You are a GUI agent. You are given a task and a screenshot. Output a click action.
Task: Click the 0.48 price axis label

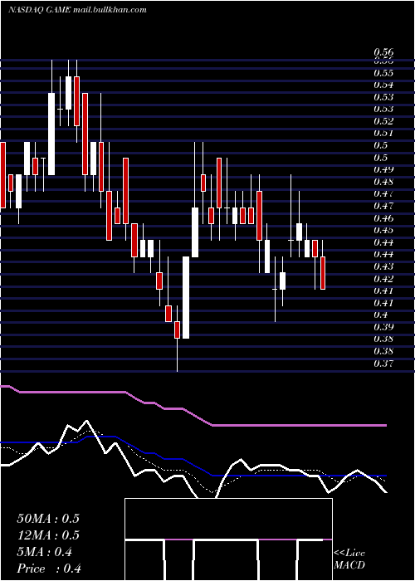(x=383, y=182)
